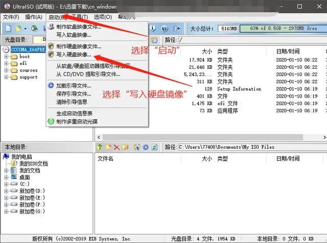Click the rename folder icon
This screenshot has height=243, width=327.
coord(125,148)
